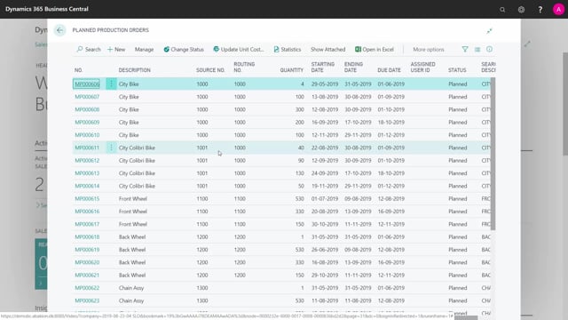Click the search magnifier in top bar
Viewport: 568px width, 320px height.
tap(502, 10)
